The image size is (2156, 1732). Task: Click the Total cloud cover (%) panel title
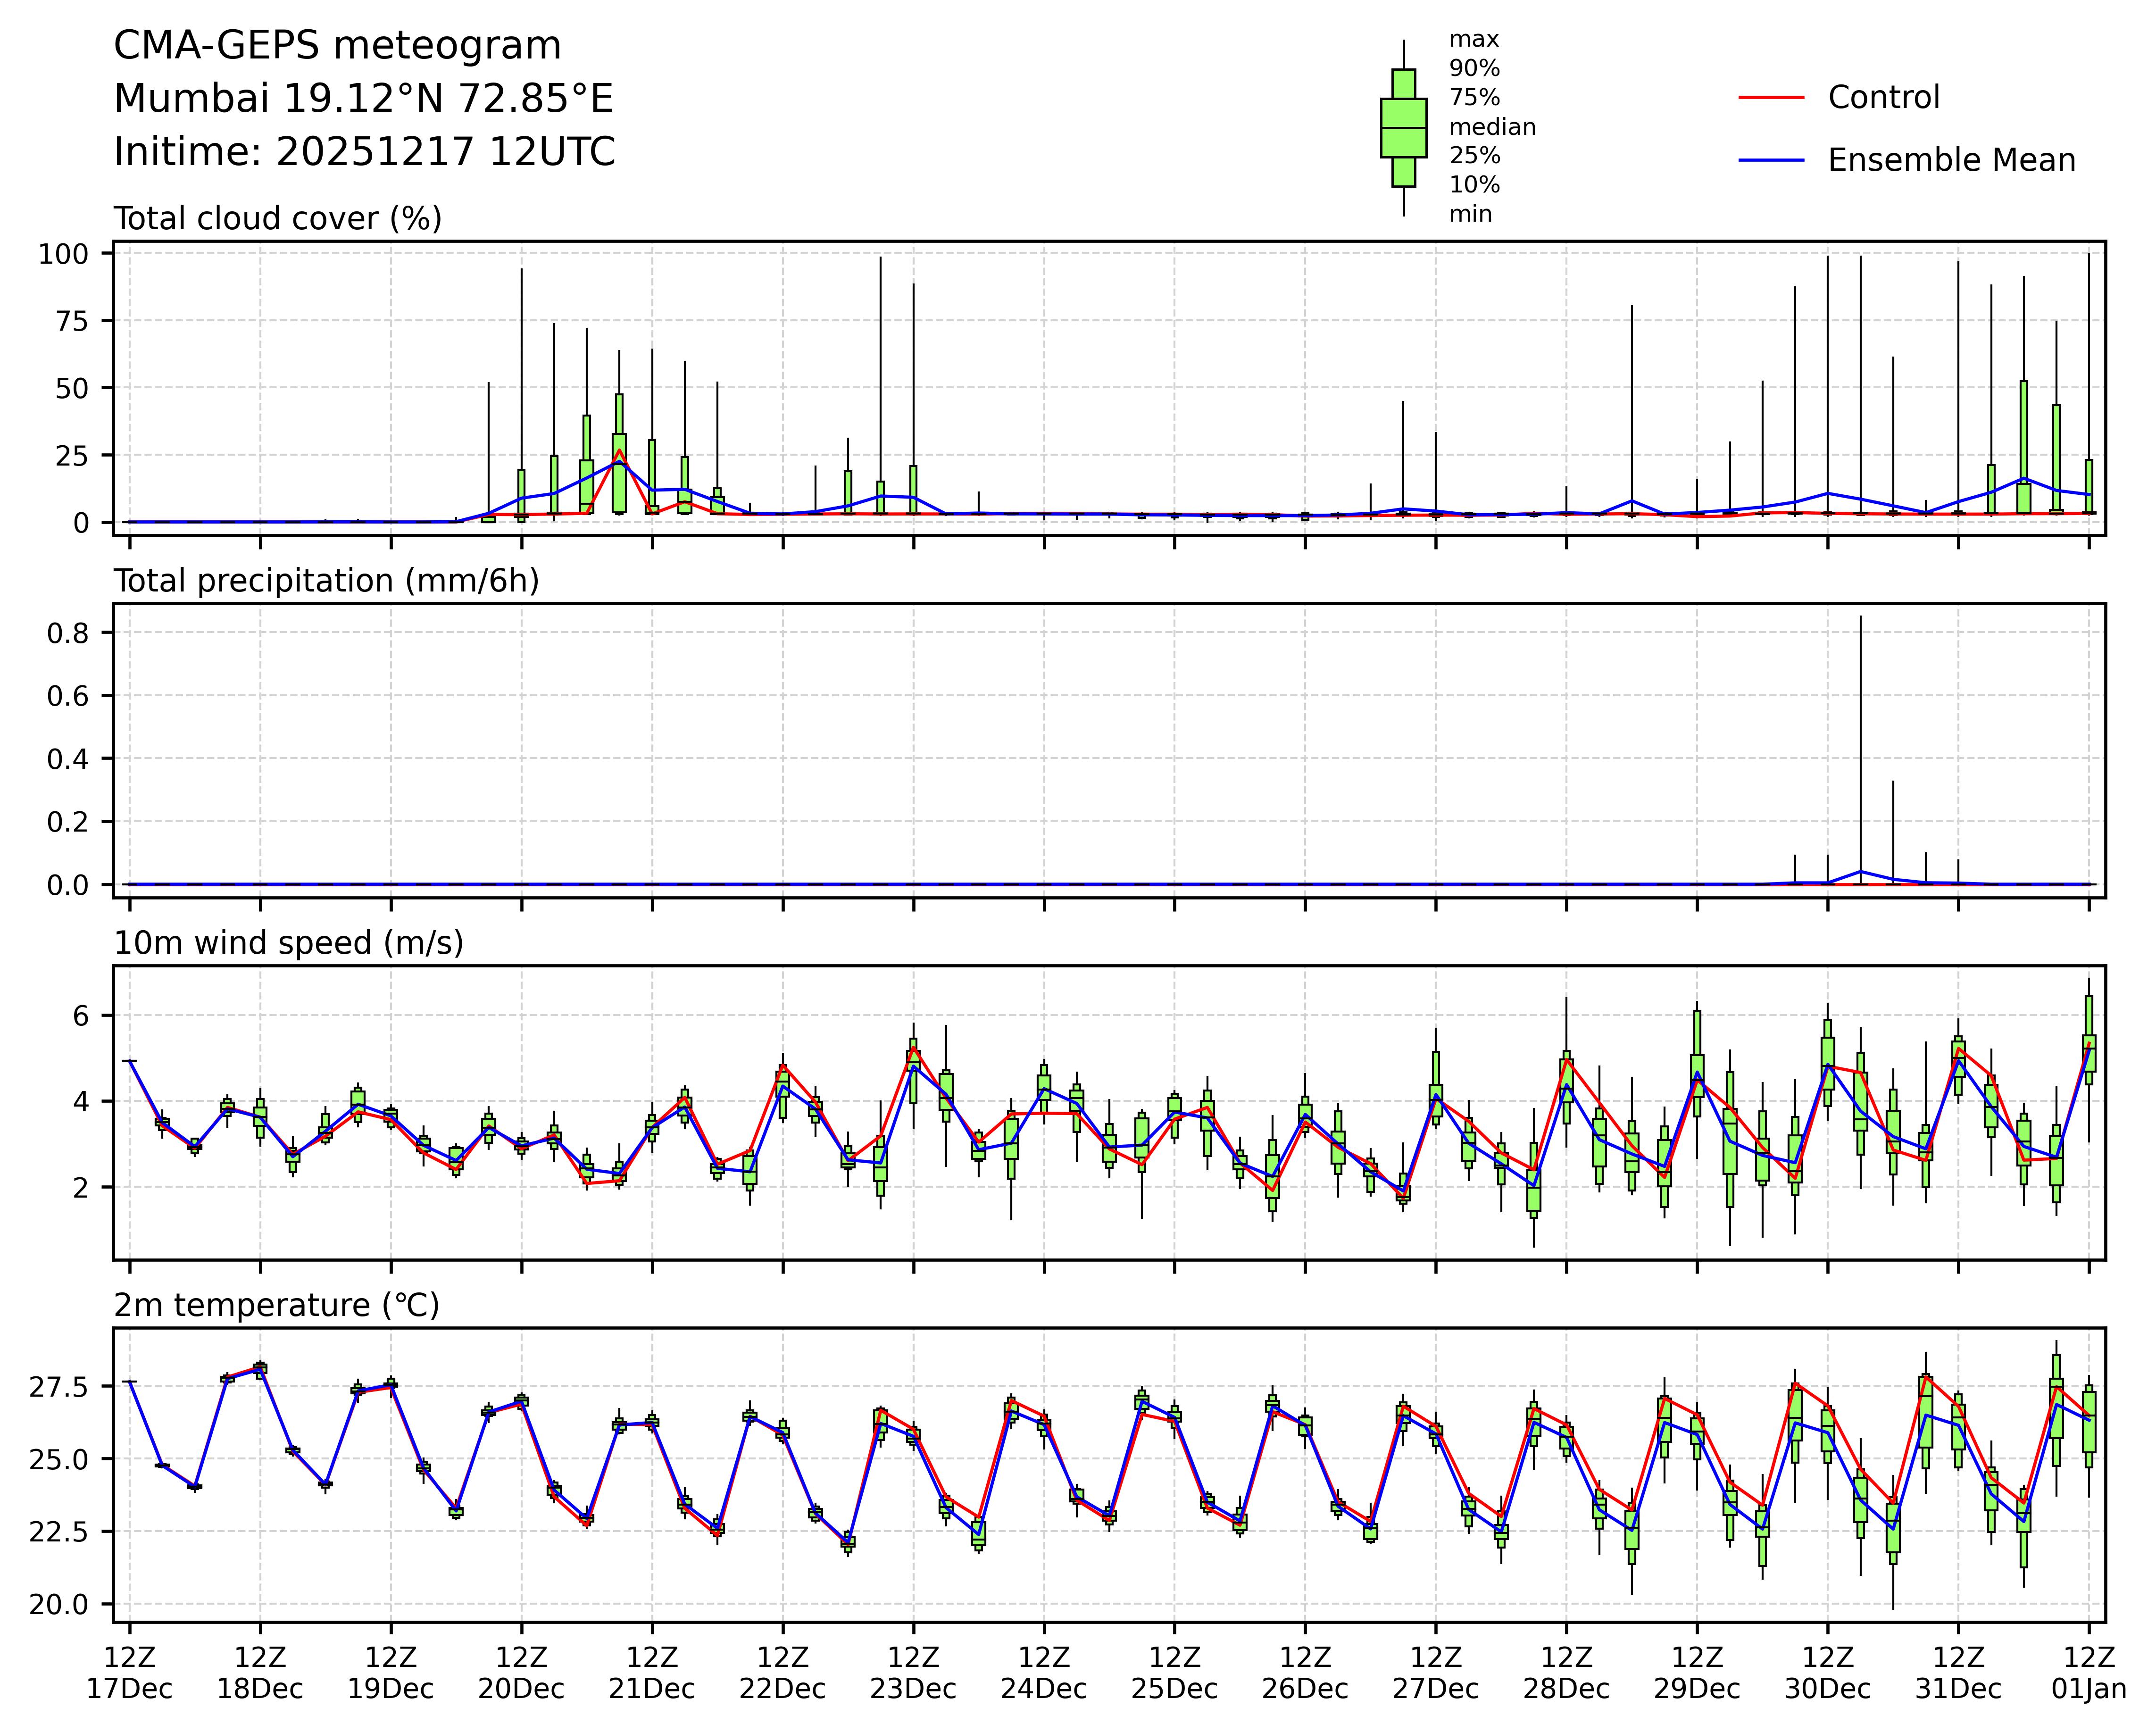click(278, 219)
